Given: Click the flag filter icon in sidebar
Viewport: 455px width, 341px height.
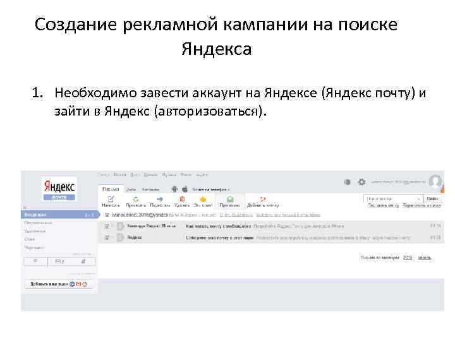Looking at the screenshot, I should click(x=35, y=261).
